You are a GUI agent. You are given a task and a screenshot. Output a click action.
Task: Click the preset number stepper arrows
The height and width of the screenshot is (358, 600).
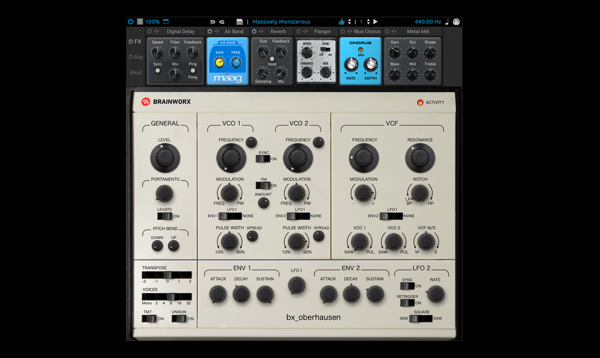368,22
